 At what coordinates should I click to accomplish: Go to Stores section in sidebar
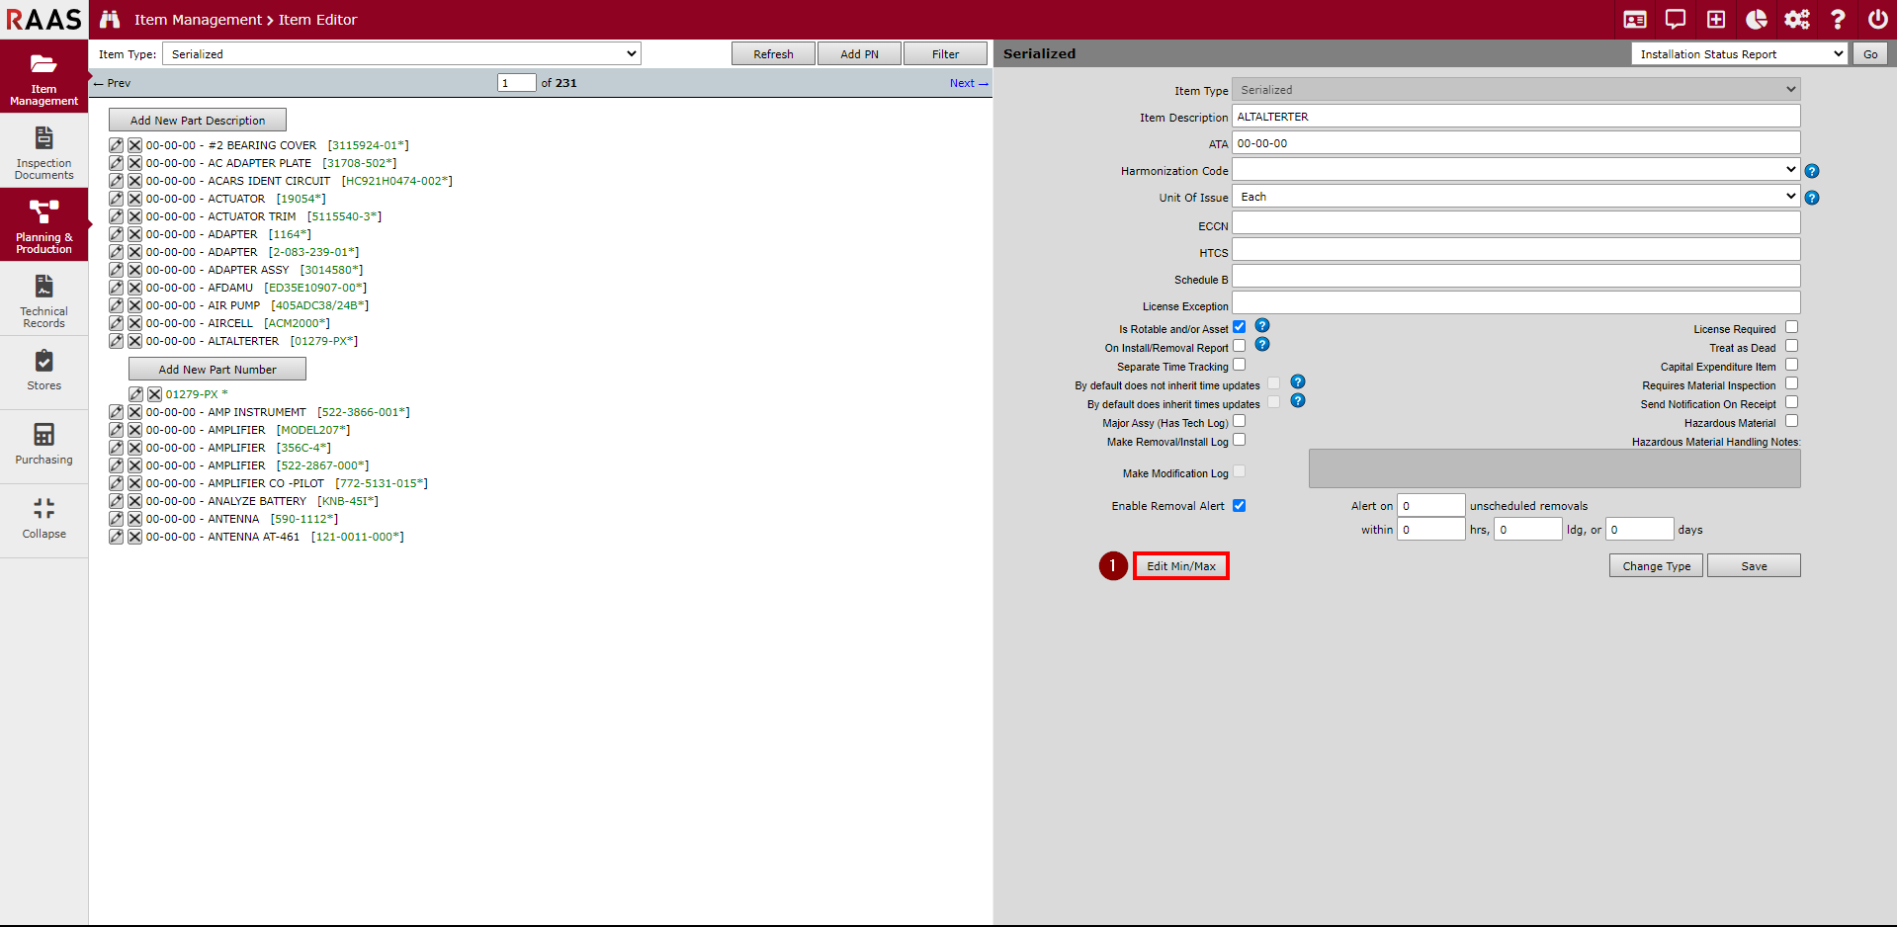[43, 371]
